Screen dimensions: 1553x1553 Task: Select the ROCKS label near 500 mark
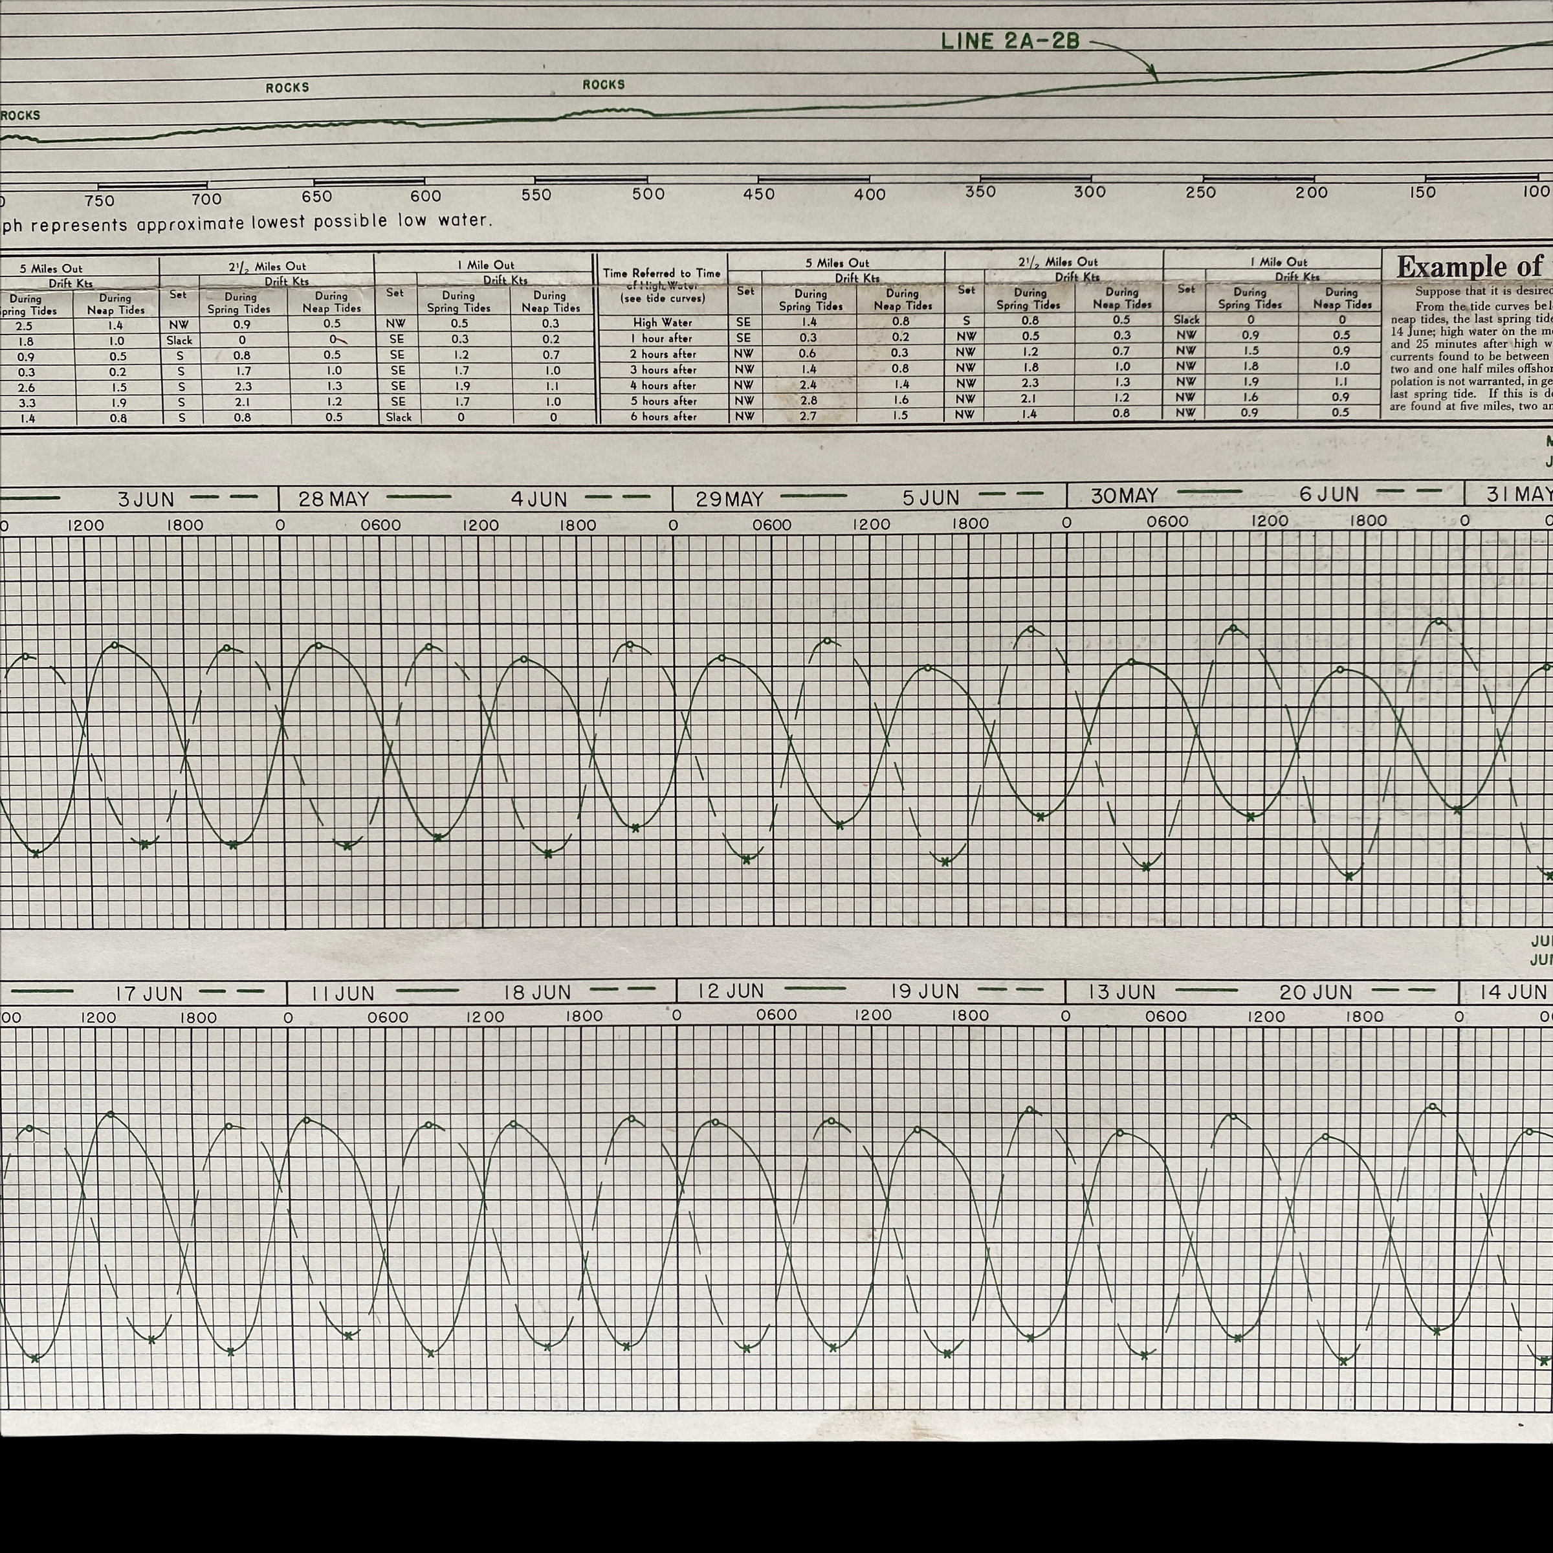[603, 84]
